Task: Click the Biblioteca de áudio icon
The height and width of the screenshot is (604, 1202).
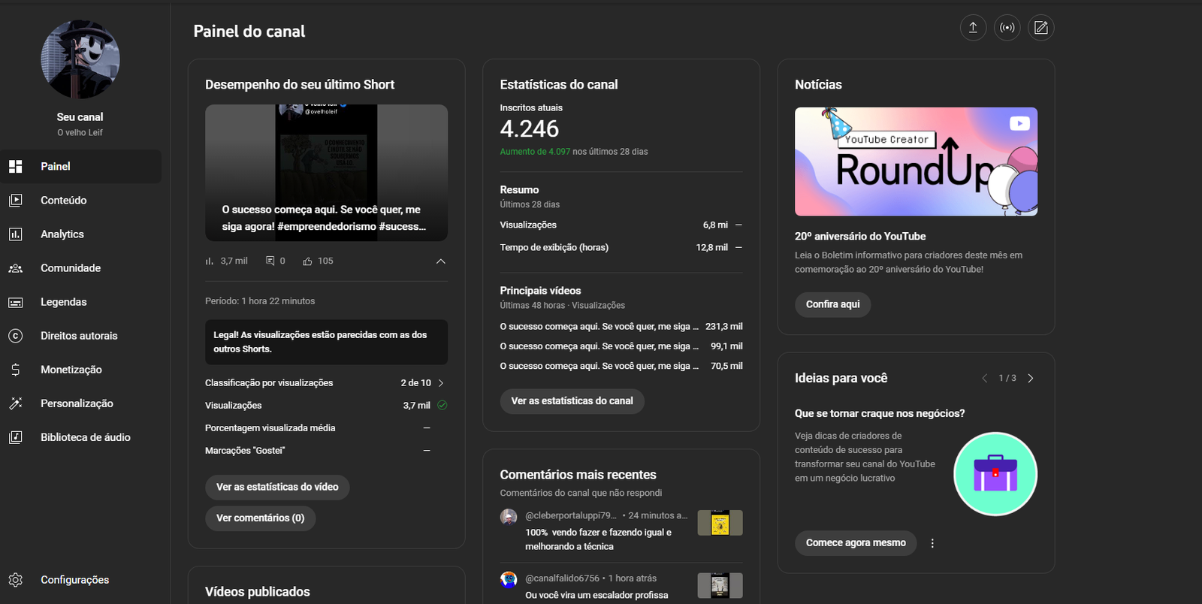Action: click(x=16, y=437)
